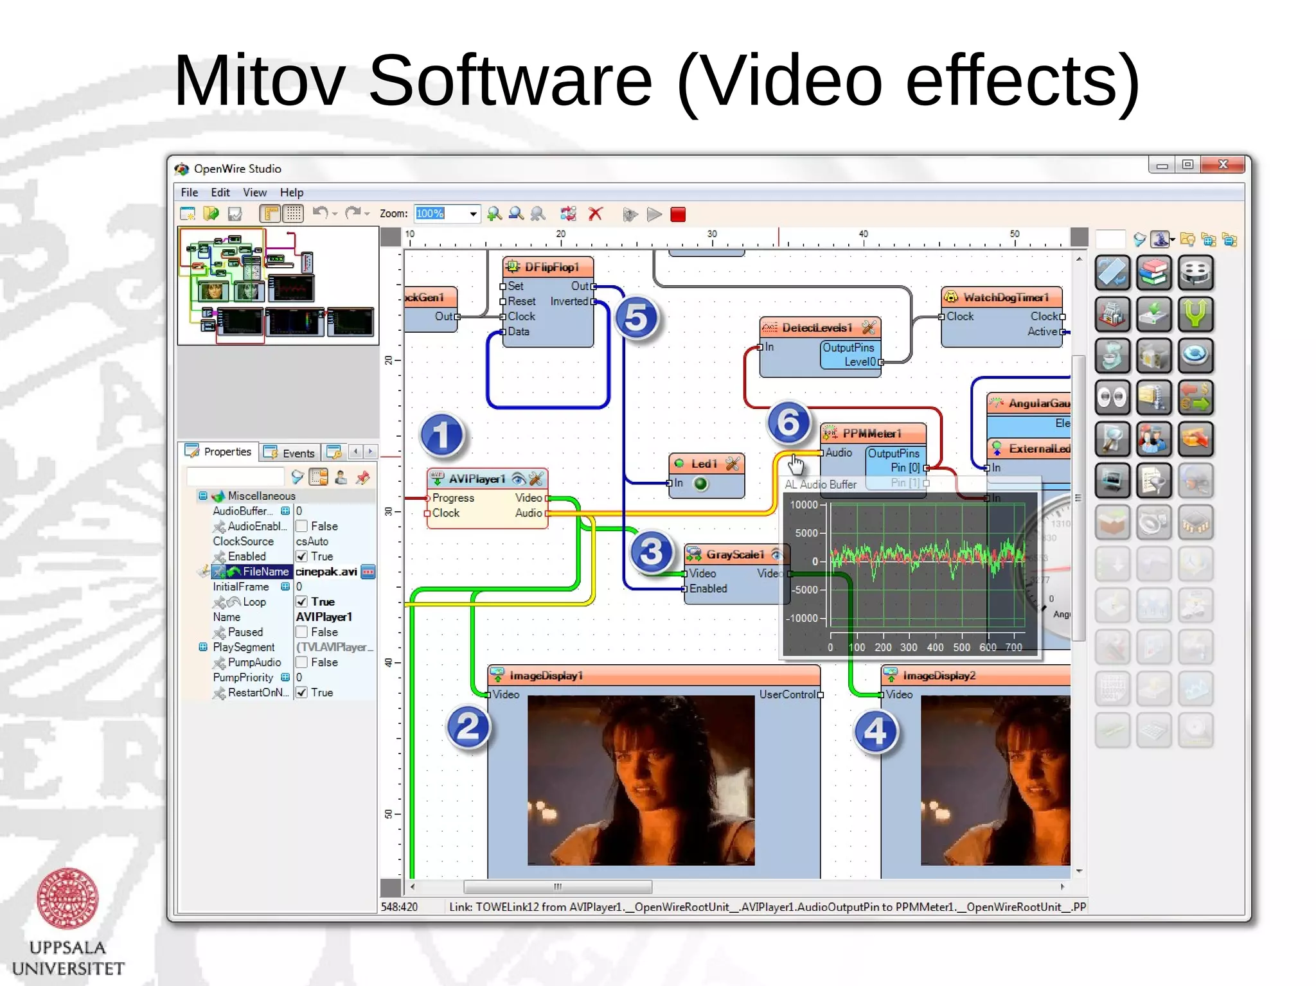Select the ClockSource csAuto value

[x=312, y=541]
